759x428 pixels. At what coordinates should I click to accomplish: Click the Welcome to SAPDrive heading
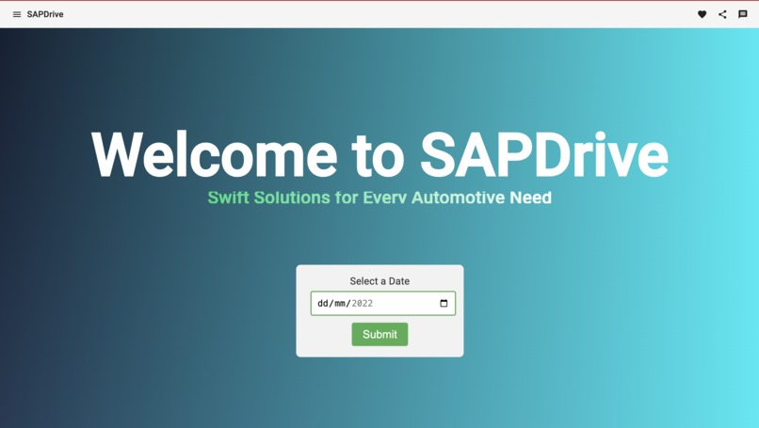(379, 155)
